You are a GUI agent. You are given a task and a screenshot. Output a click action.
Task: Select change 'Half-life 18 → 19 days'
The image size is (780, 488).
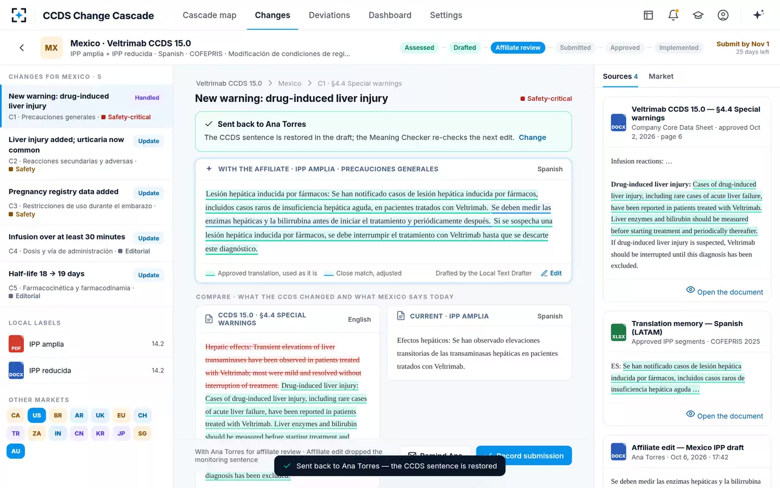point(87,284)
